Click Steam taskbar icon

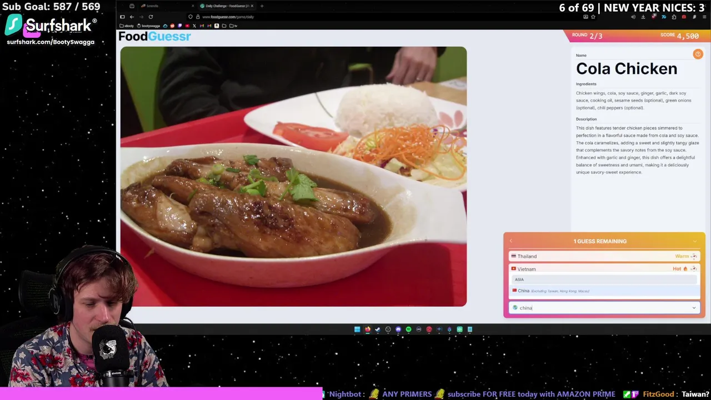tap(378, 329)
